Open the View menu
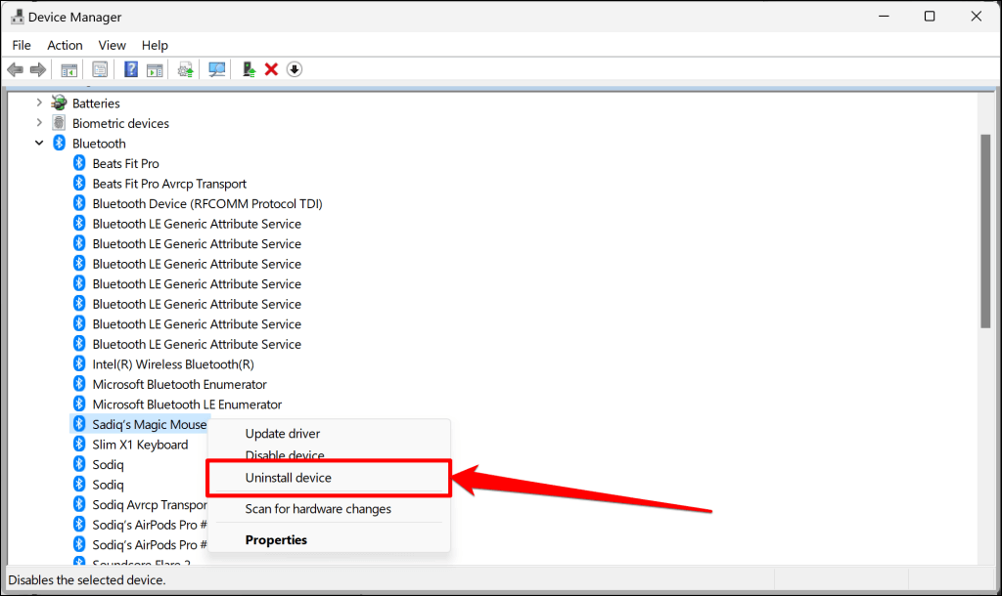This screenshot has width=1002, height=596. [112, 45]
